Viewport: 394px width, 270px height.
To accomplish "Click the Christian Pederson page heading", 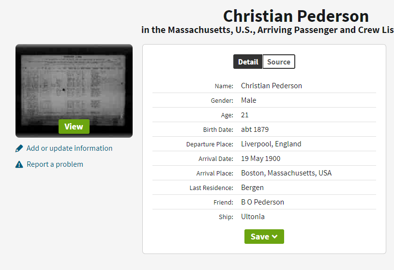I will [x=296, y=16].
